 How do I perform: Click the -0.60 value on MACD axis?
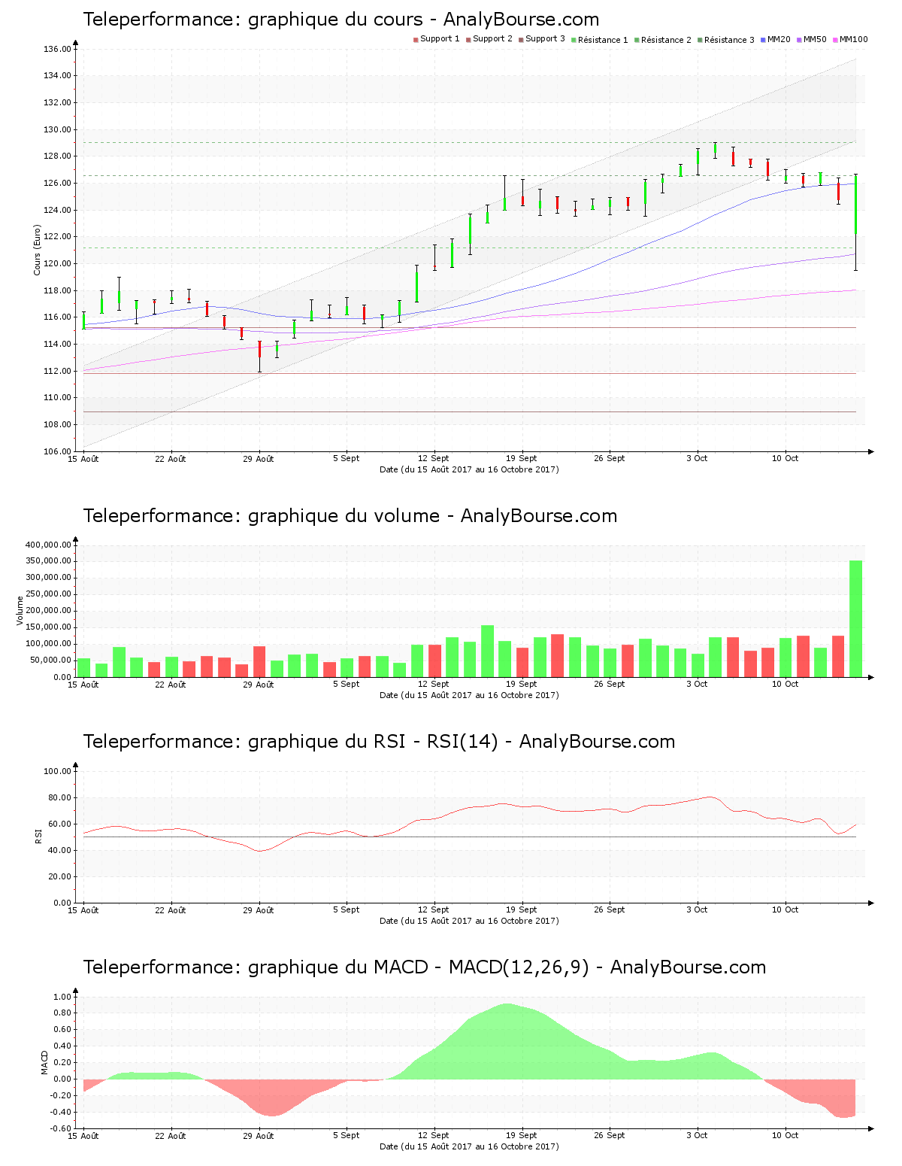[x=60, y=1128]
